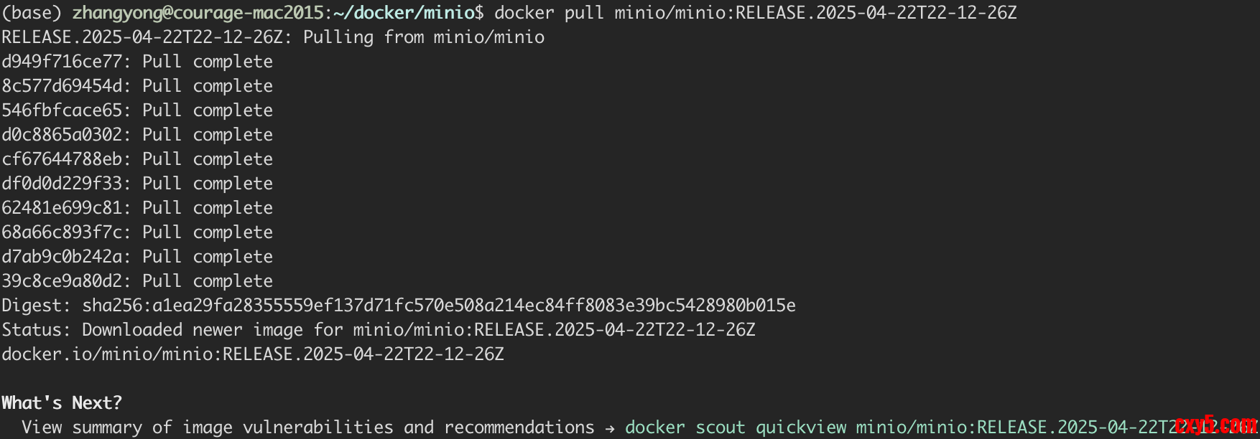This screenshot has height=439, width=1260.
Task: Click layer ID 68a66c893f7c
Action: (62, 232)
